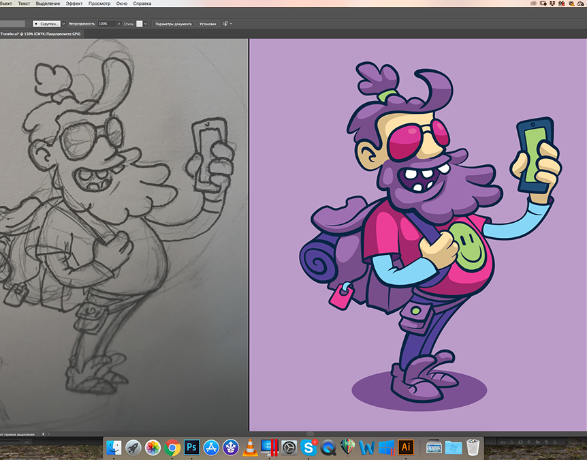Image resolution: width=587 pixels, height=460 pixels.
Task: Open the Выделение menu
Action: pos(48,3)
